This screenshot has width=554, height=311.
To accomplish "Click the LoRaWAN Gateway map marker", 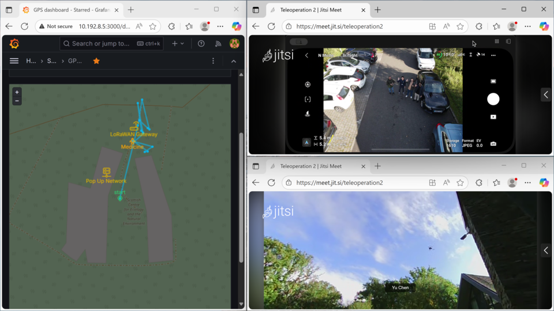I will (x=134, y=126).
